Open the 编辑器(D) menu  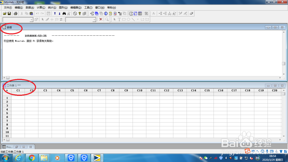click(x=76, y=7)
